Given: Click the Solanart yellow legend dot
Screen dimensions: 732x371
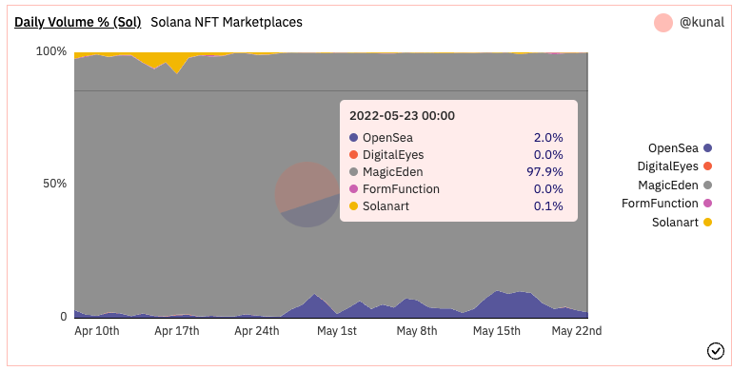Looking at the screenshot, I should [x=707, y=223].
